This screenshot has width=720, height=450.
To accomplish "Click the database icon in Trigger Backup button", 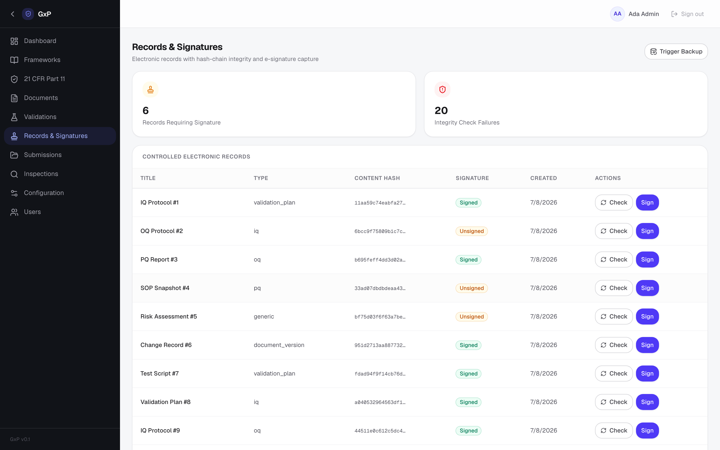I will (x=653, y=52).
